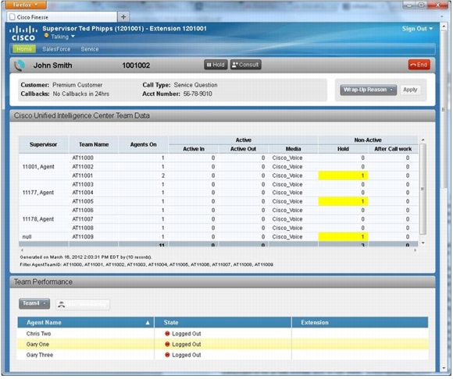Viewport: 453px width, 379px height.
Task: Click the Extension column header
Action: [360, 323]
